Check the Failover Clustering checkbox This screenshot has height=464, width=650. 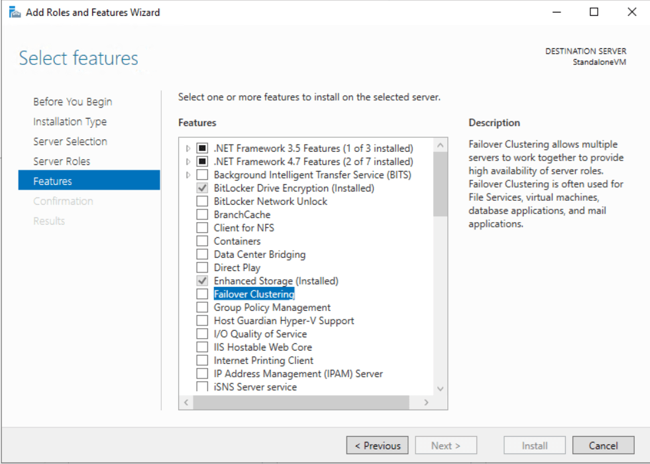(202, 294)
